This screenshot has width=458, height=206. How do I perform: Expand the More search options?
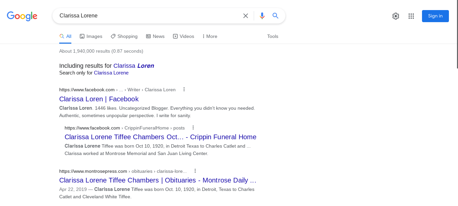(210, 36)
